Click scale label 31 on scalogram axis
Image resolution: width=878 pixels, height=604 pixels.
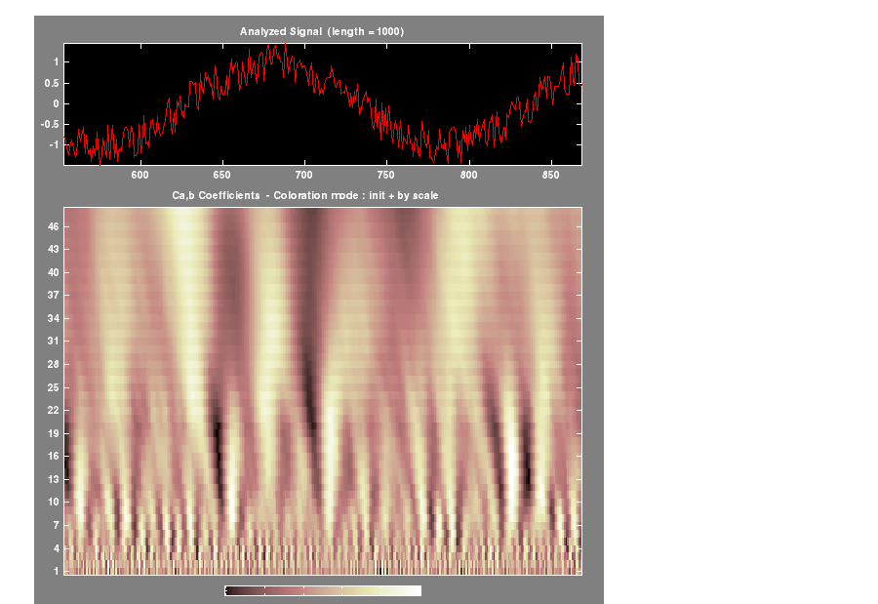click(54, 341)
